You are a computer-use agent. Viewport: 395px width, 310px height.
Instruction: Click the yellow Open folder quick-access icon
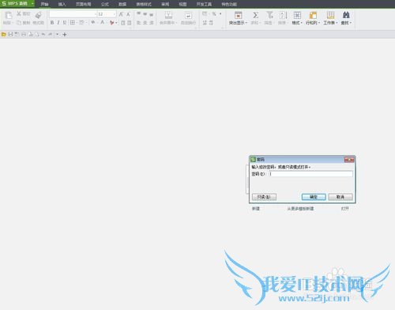click(x=4, y=34)
